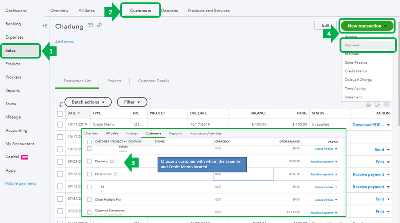The width and height of the screenshot is (400, 223).
Task: Click Send action link
Action: point(379,150)
